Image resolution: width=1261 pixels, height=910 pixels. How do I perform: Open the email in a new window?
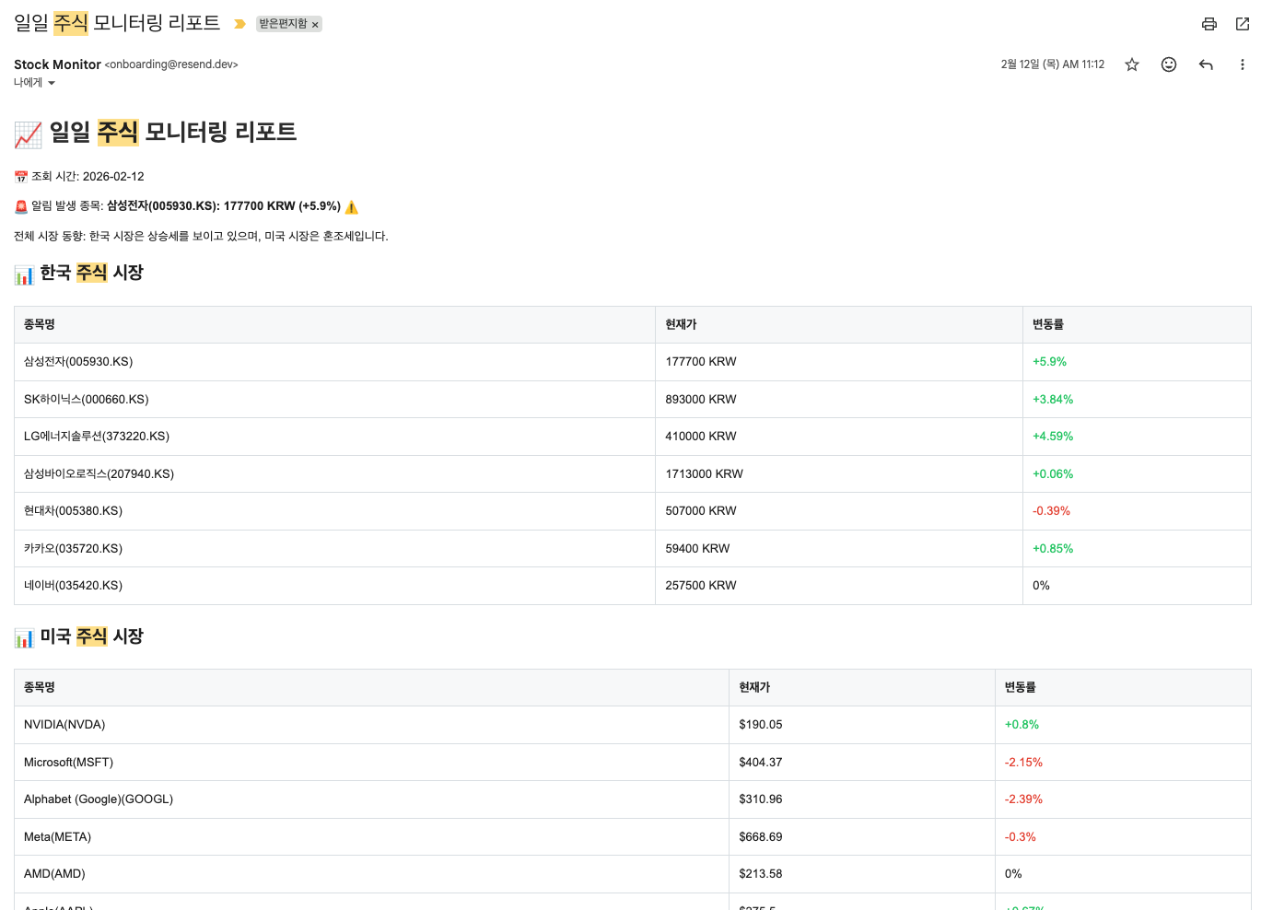[1243, 24]
